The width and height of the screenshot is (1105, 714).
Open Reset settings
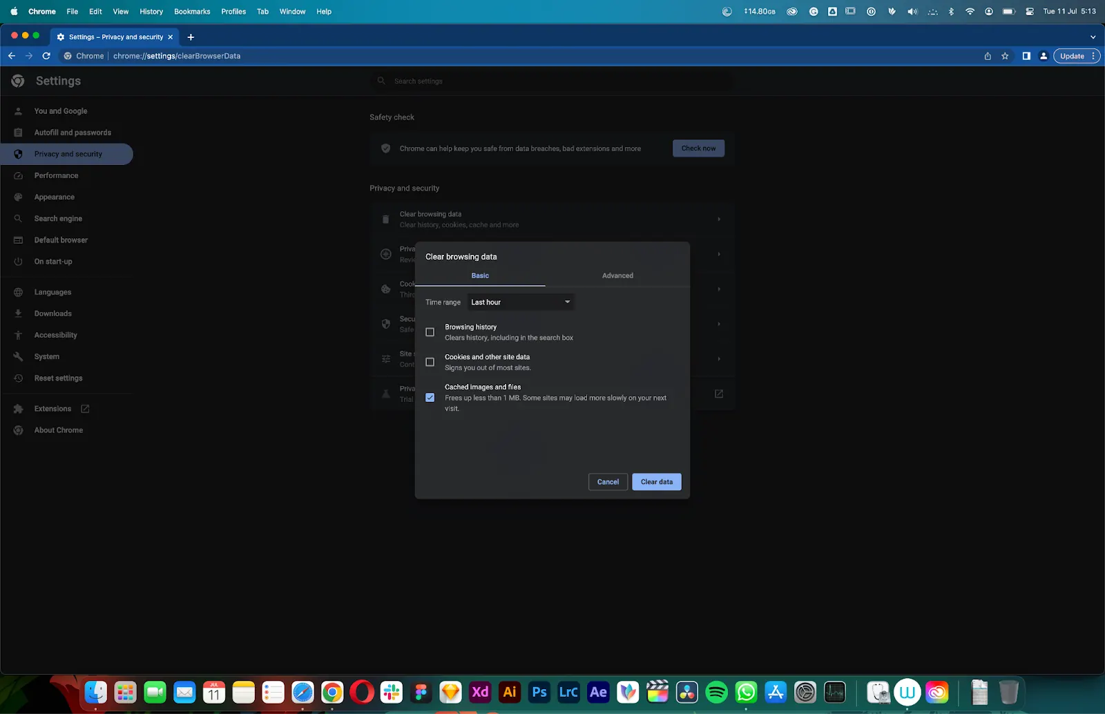tap(58, 378)
